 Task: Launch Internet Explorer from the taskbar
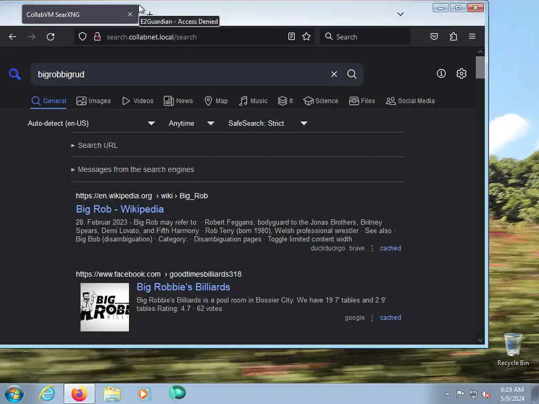click(47, 393)
